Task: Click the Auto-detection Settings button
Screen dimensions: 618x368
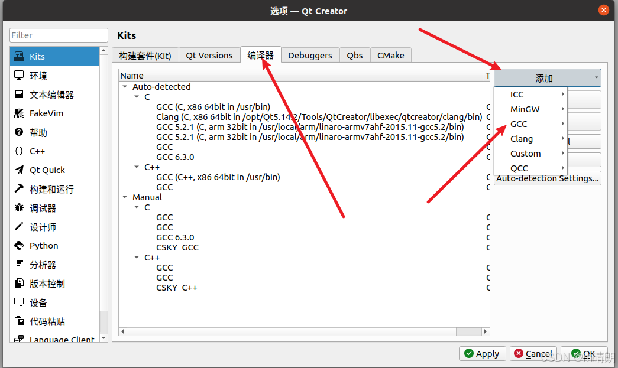Action: [x=547, y=178]
